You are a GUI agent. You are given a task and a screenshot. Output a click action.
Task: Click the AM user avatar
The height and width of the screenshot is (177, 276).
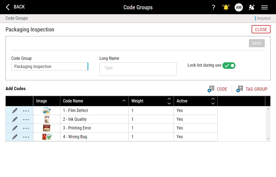pos(238,7)
